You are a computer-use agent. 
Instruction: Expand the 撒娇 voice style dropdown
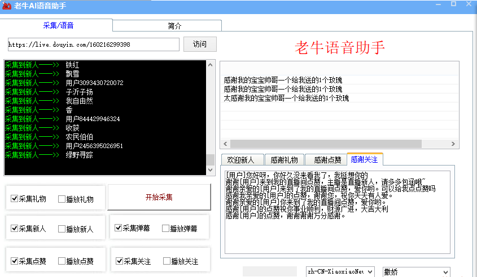(x=416, y=272)
